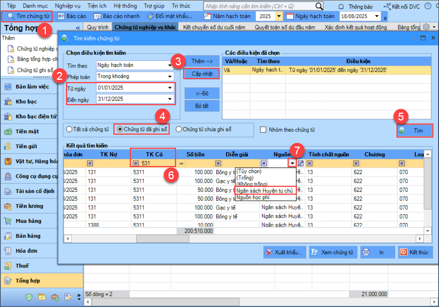439x307 pixels.
Task: Click the gear settings icon on tab bar
Action: point(426,27)
